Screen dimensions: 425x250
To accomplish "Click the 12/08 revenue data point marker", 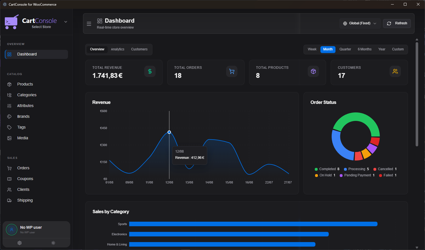I will coord(169,132).
